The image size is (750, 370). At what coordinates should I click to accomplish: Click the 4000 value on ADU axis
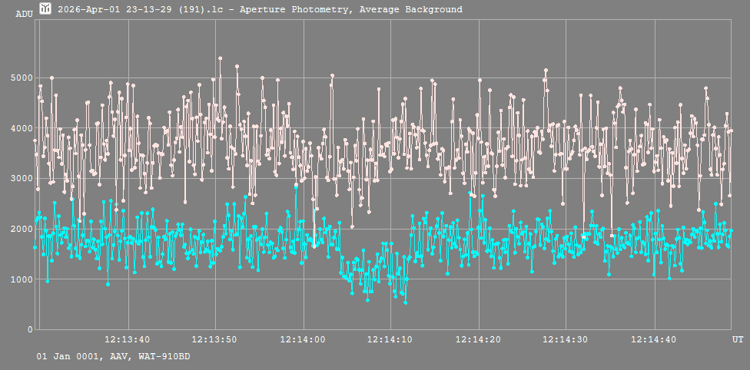tap(20, 128)
